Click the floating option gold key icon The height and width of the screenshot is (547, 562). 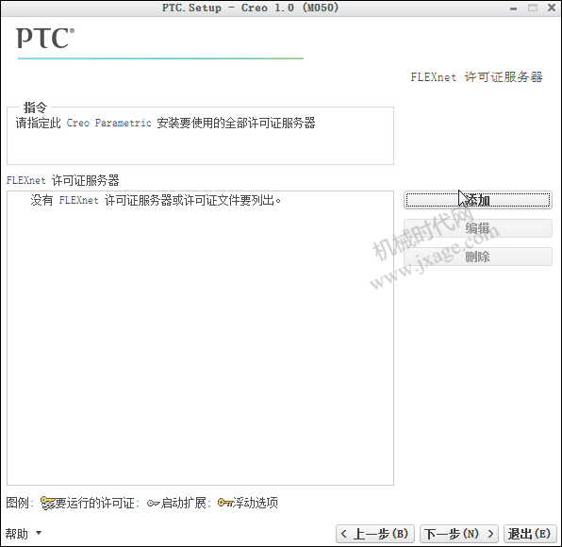(x=225, y=503)
